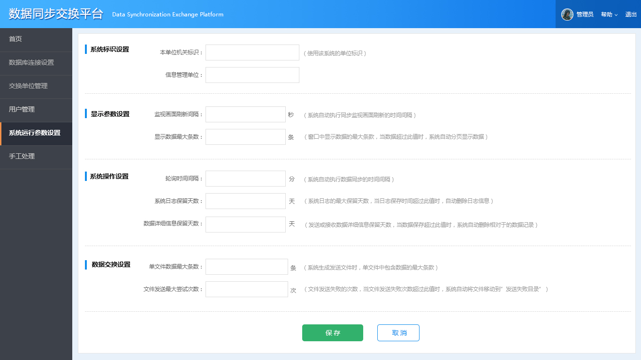641x360 pixels.
Task: Focus the 数据详细信息保留天数 input field
Action: [245, 225]
